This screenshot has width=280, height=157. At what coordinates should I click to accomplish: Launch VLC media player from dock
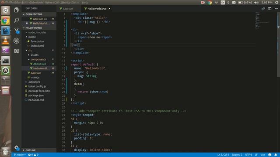click(x=6, y=41)
